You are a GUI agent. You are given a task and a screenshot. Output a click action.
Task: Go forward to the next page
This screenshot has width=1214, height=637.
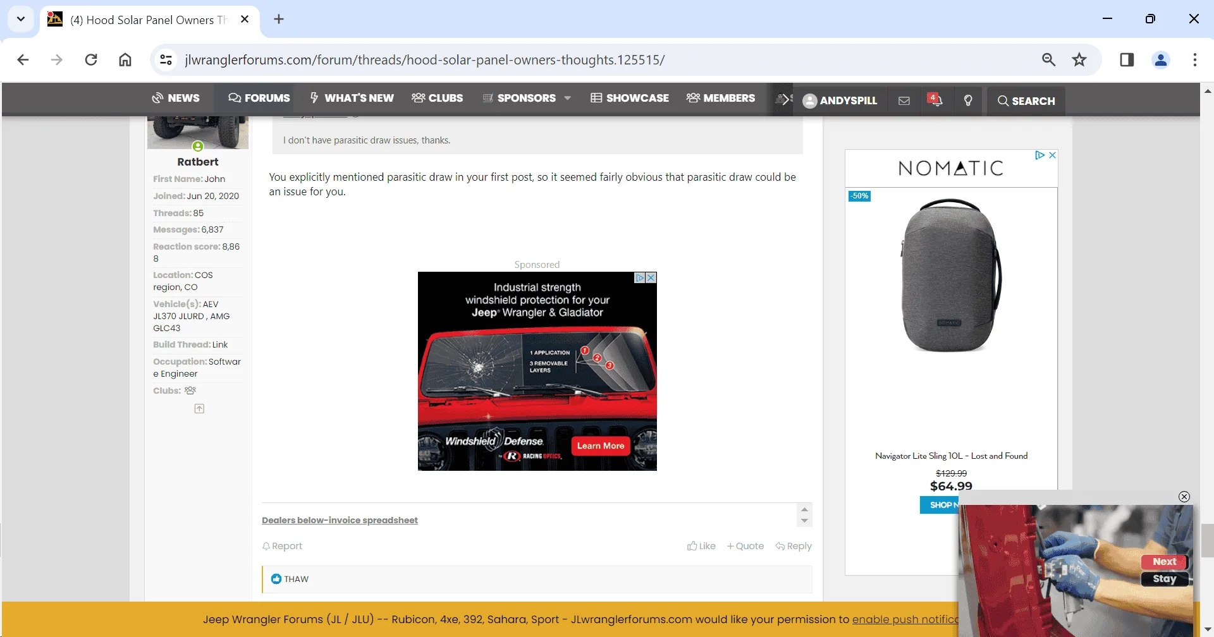pos(57,59)
